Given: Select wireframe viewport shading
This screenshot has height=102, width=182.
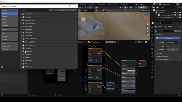Looking at the screenshot, I should [x=139, y=7].
